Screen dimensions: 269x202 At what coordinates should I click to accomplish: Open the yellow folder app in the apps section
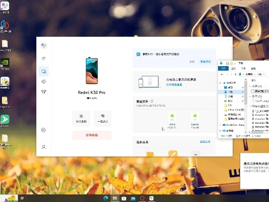150,154
